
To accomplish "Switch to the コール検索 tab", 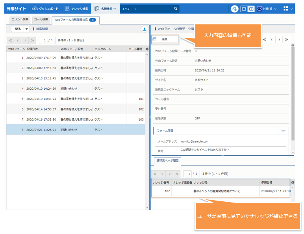I will (x=41, y=19).
